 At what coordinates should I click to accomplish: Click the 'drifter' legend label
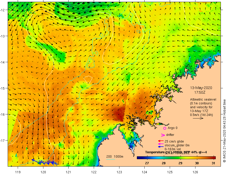tap(170, 135)
